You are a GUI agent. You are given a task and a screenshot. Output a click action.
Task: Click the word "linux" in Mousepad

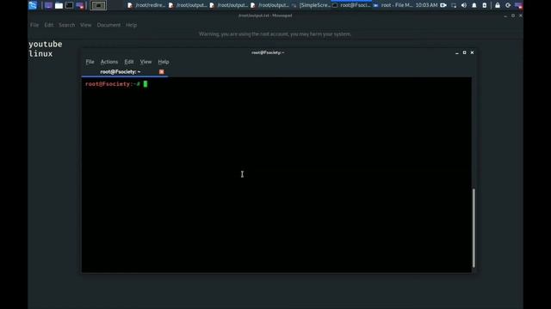click(x=40, y=53)
